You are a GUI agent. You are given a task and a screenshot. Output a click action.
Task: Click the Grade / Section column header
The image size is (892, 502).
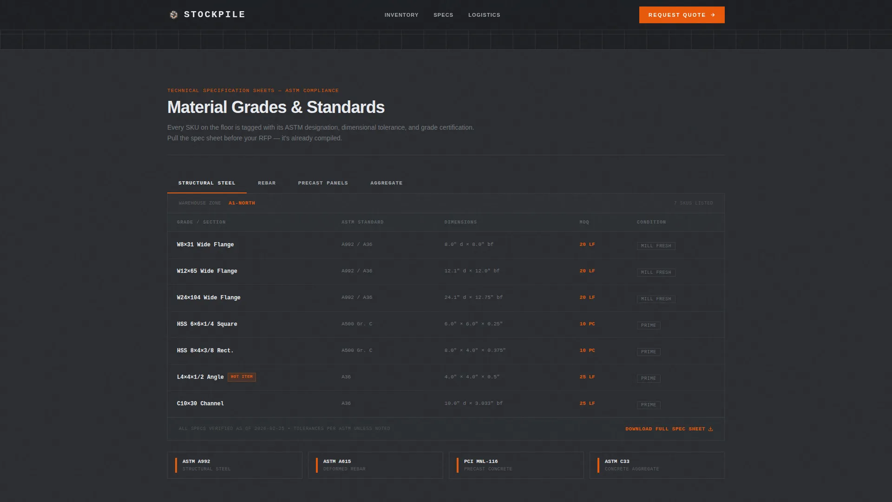[201, 222]
